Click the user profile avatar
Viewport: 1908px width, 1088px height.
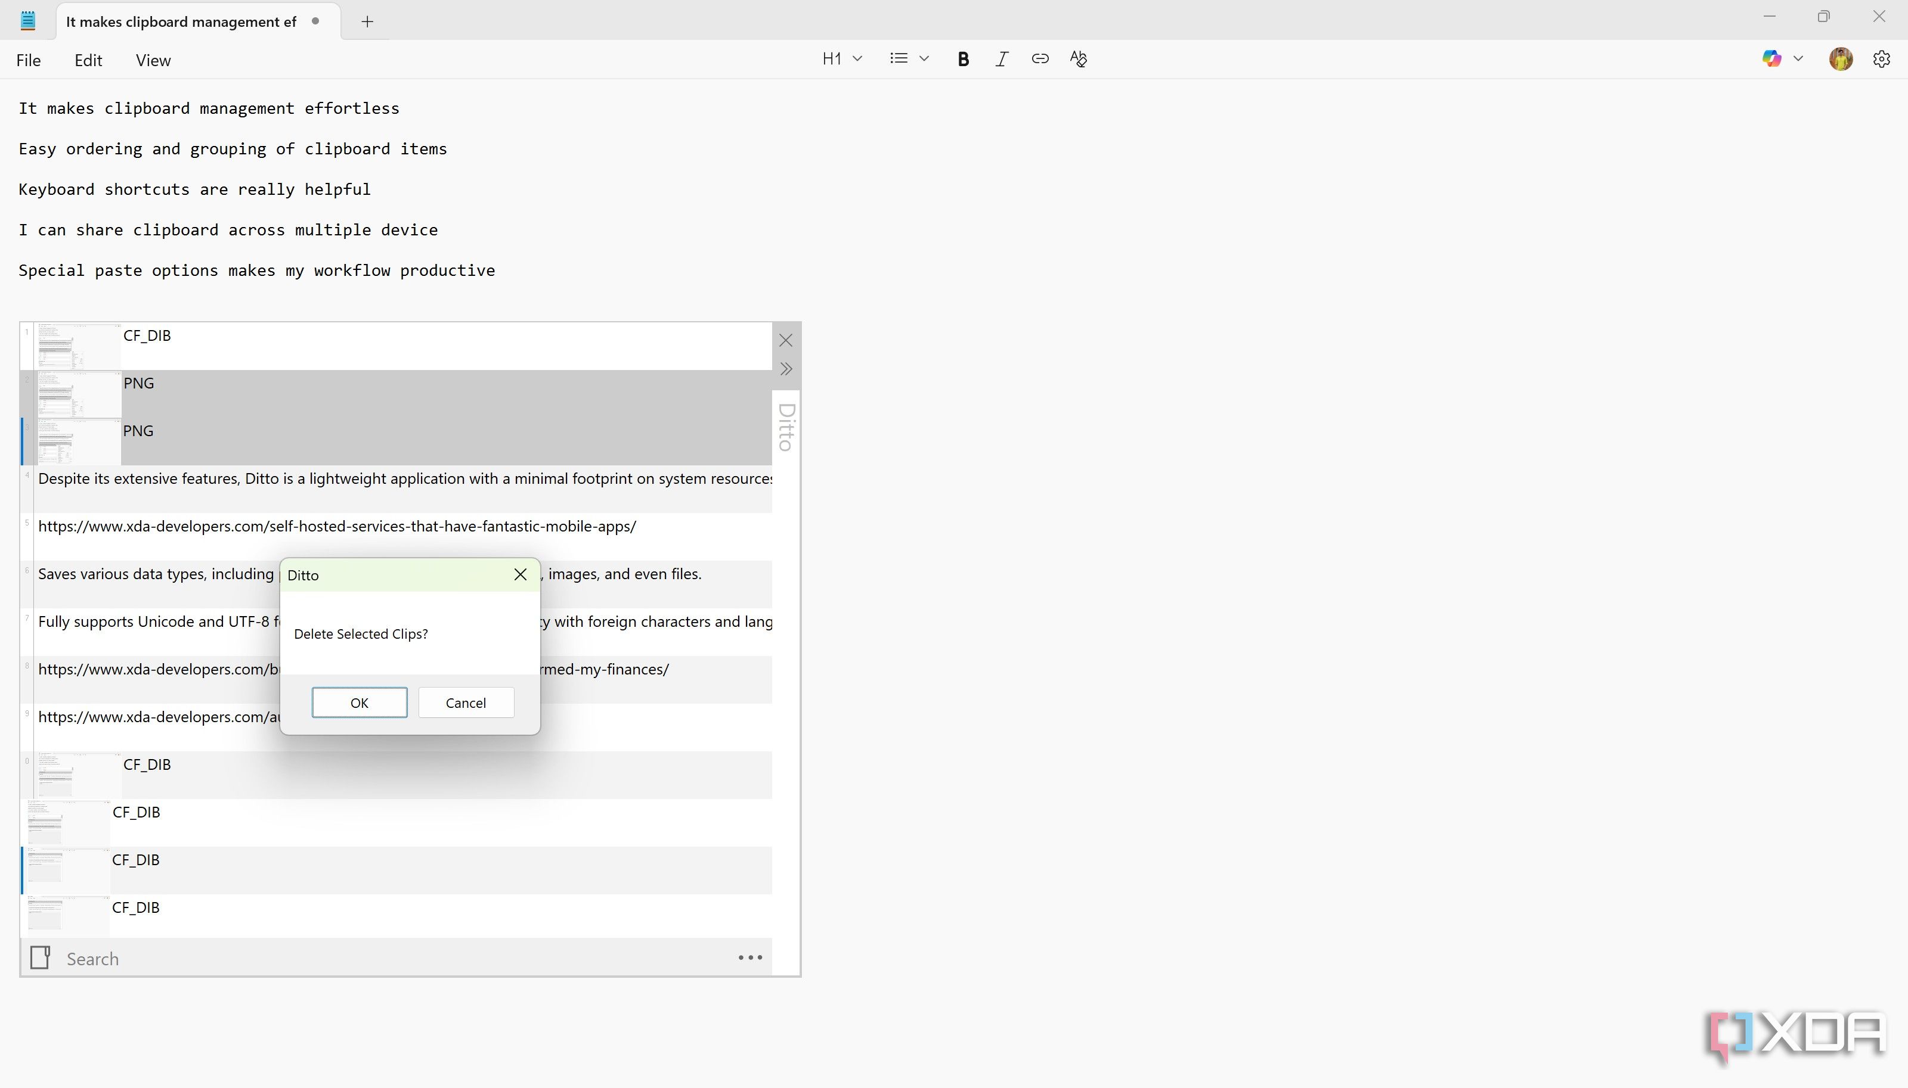(x=1841, y=59)
